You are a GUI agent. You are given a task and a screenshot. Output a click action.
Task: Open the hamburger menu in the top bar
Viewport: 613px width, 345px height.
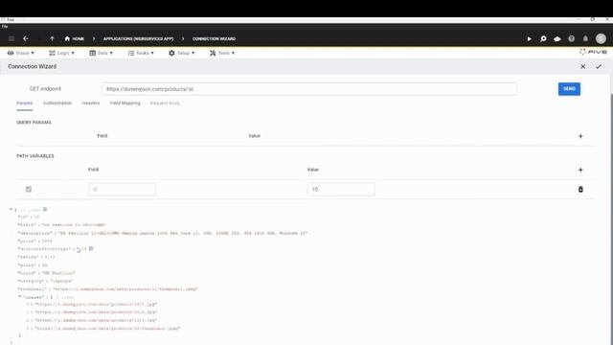coord(11,38)
